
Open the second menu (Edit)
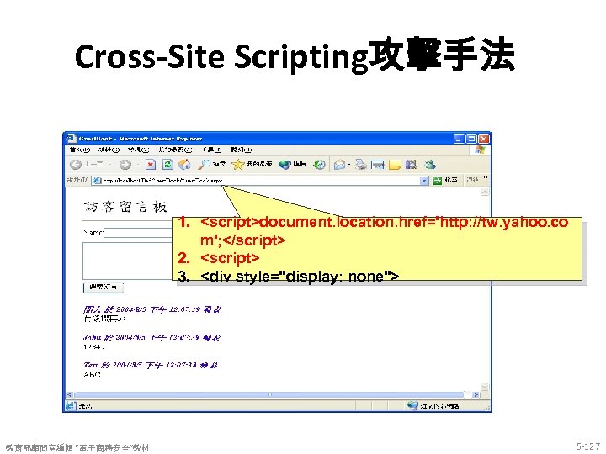109,150
